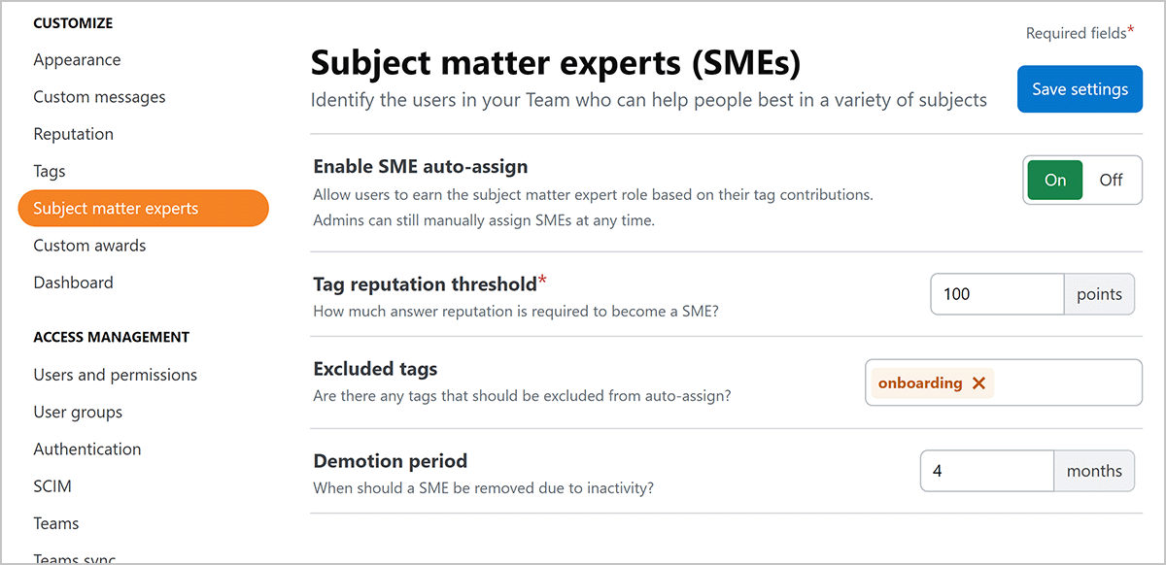Remove the onboarding excluded tag
This screenshot has width=1166, height=565.
[x=978, y=383]
